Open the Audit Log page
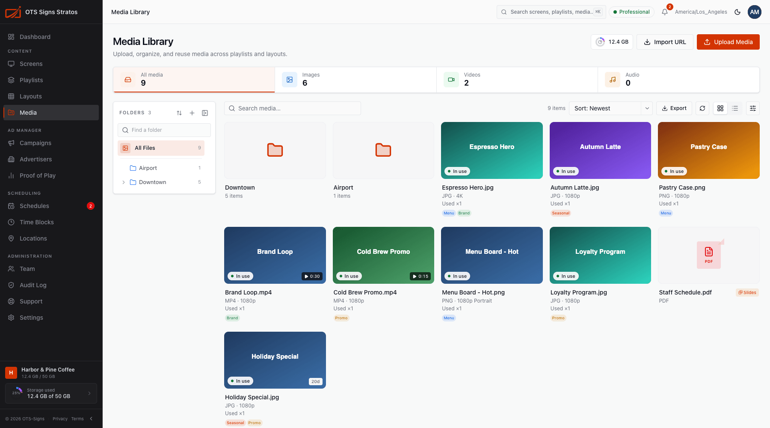Image resolution: width=770 pixels, height=428 pixels. click(x=51, y=285)
